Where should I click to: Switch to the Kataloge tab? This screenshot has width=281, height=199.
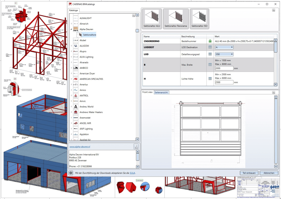coord(74,10)
